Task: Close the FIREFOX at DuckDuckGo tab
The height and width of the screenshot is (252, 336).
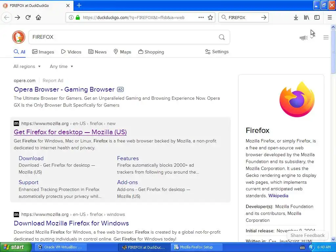Action: (x=68, y=6)
